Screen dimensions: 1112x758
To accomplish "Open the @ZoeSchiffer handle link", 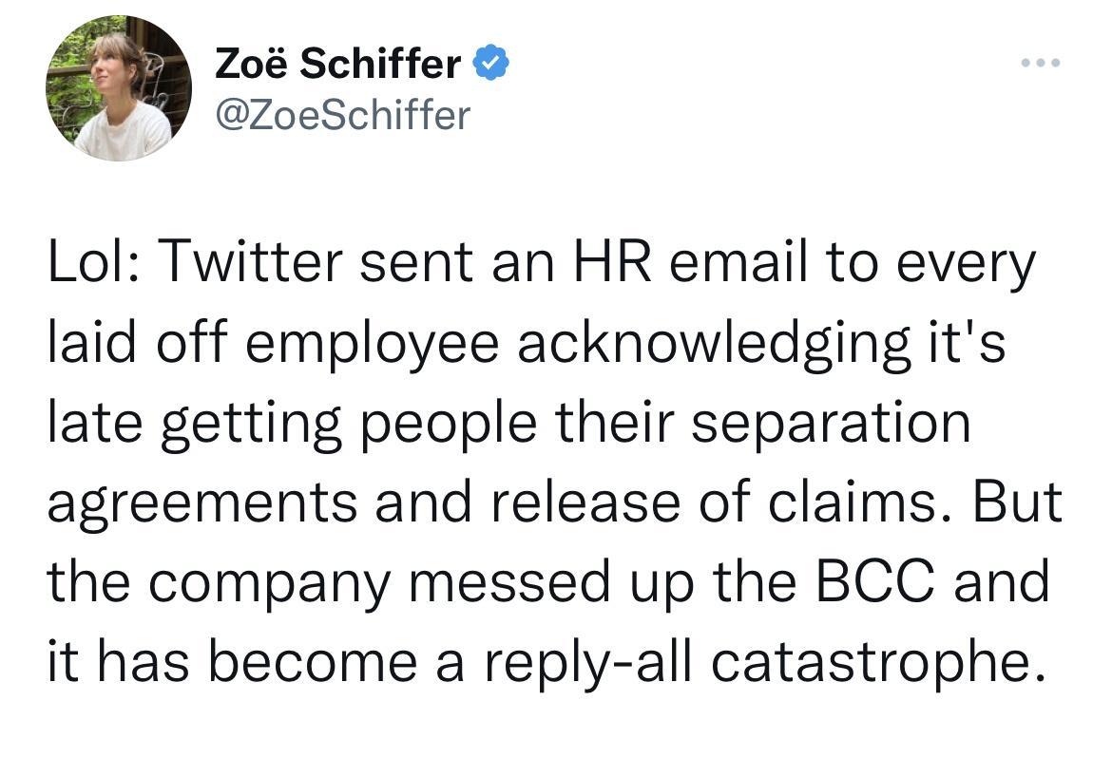I will click(343, 115).
